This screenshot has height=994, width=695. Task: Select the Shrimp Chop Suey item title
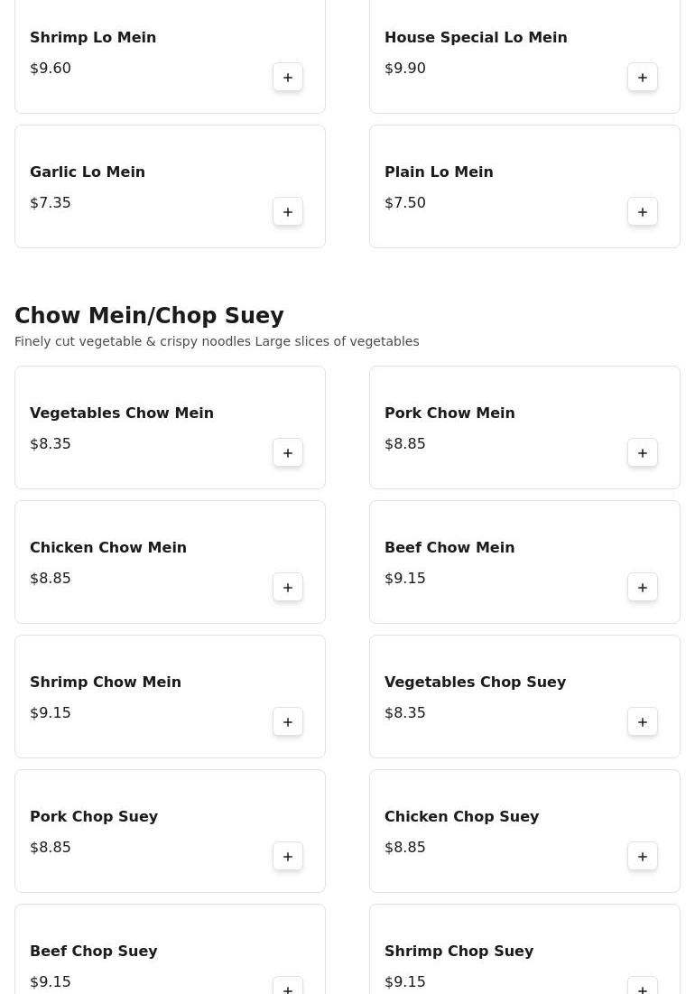[x=459, y=951]
